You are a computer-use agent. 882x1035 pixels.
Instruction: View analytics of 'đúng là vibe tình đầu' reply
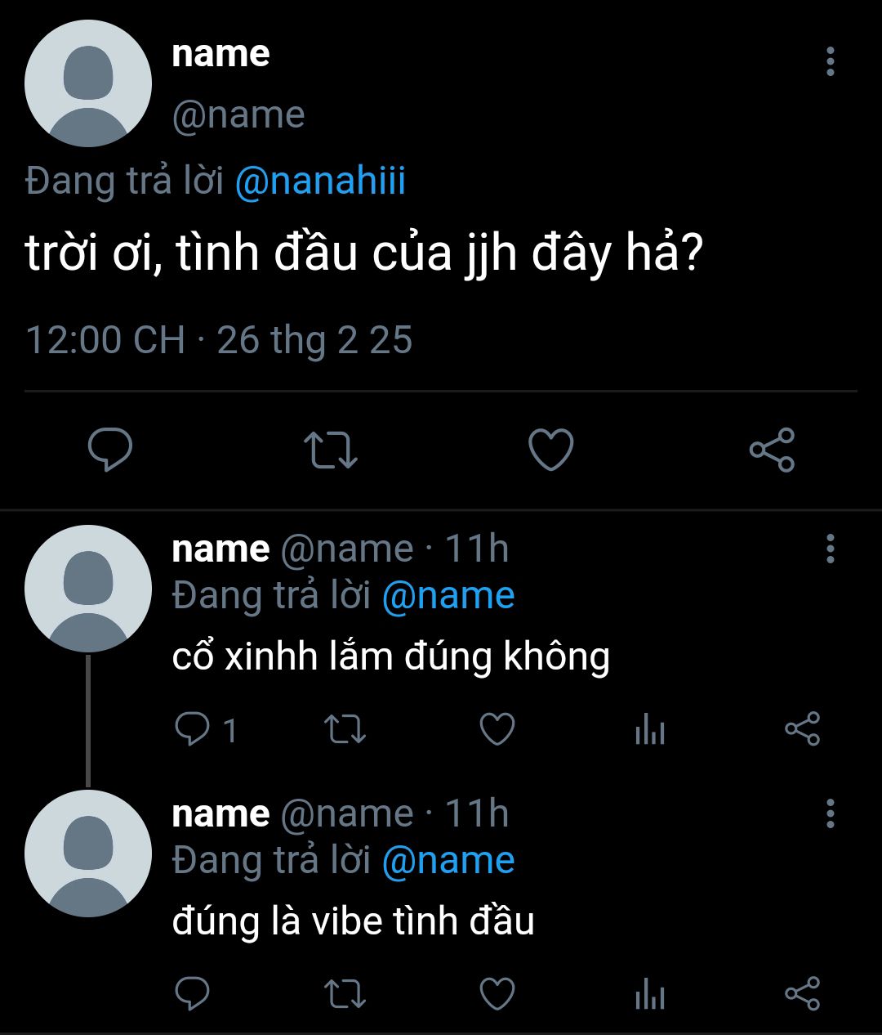pos(650,994)
